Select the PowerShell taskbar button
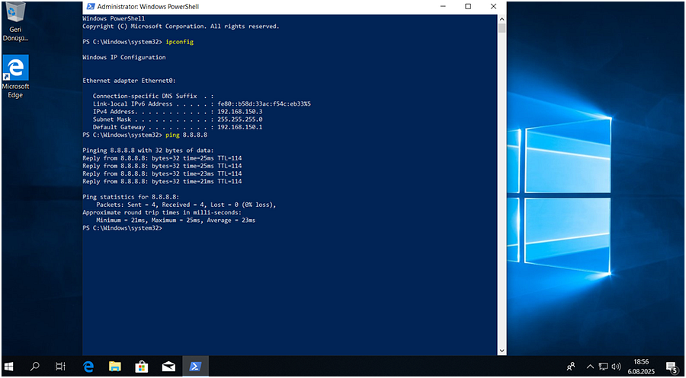 (195, 367)
